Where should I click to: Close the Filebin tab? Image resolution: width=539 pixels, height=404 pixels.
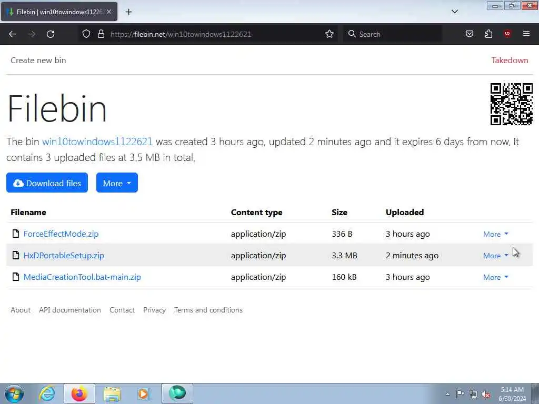coord(109,12)
